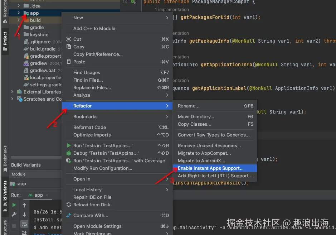Select gradlew.bat in project tree

43,71
